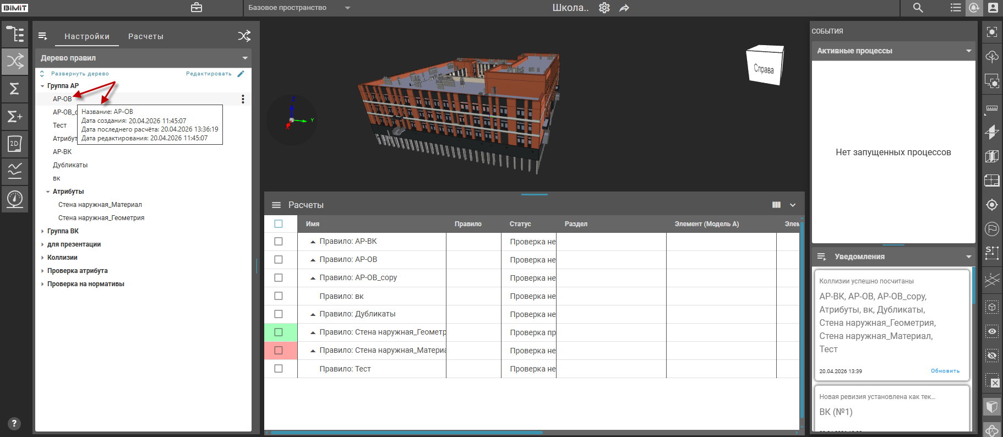
Task: Click Обновить in the collisions notification
Action: pyautogui.click(x=945, y=371)
